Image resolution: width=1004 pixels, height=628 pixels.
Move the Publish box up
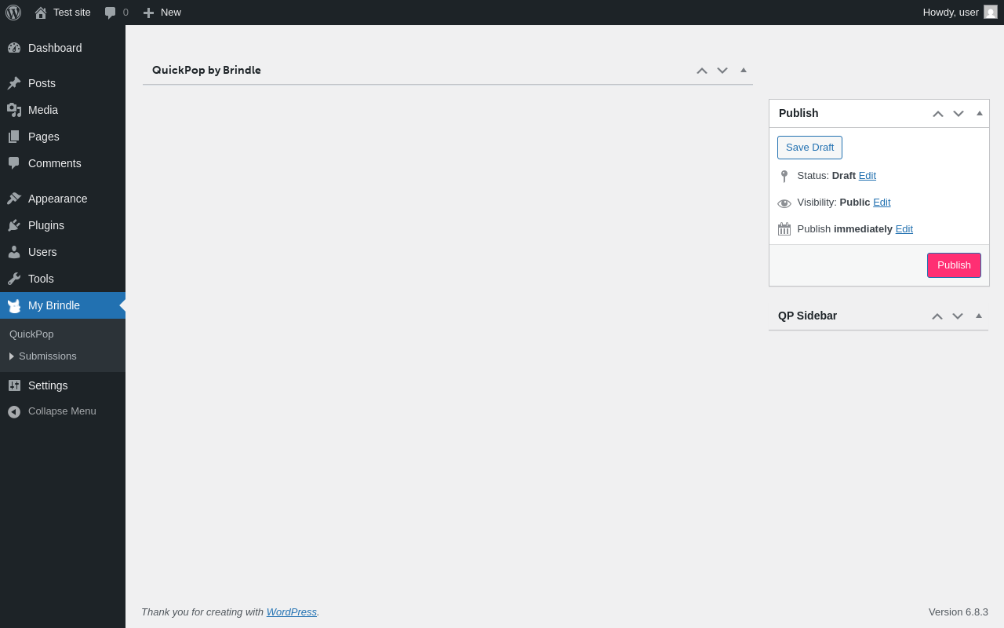tap(938, 114)
